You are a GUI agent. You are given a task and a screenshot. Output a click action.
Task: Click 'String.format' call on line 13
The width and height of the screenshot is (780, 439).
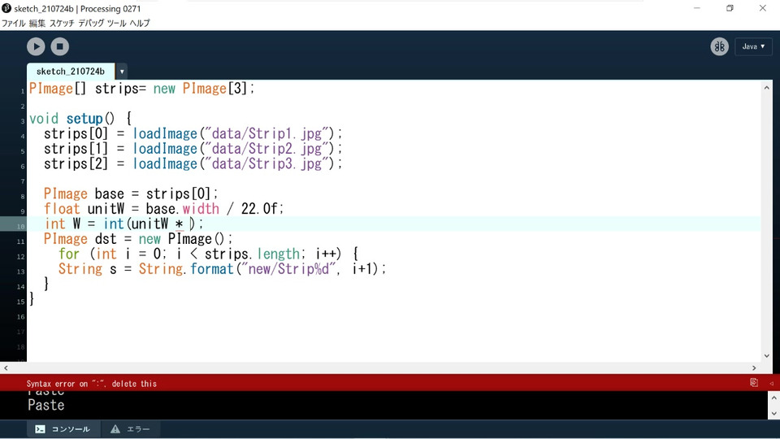tap(186, 269)
